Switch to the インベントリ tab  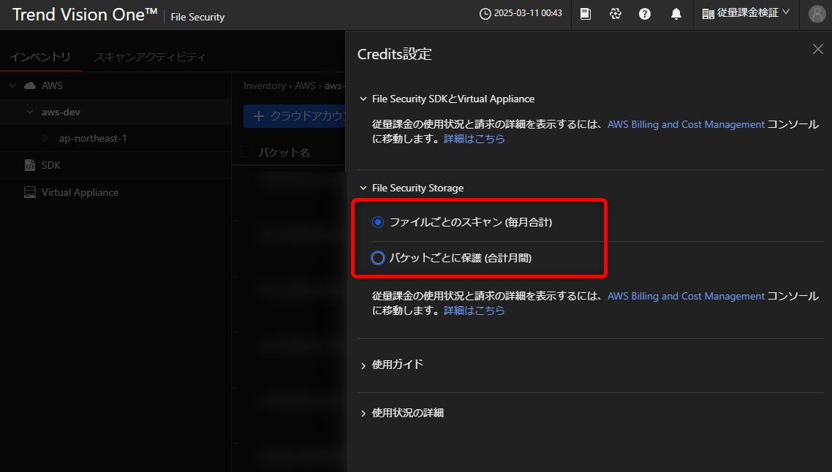point(40,57)
